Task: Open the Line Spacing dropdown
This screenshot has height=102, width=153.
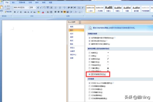Action: 71,12
